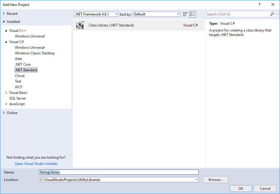Screen dimensions: 280x194
Task: Expand the Visual Basic node
Action: coord(6,92)
